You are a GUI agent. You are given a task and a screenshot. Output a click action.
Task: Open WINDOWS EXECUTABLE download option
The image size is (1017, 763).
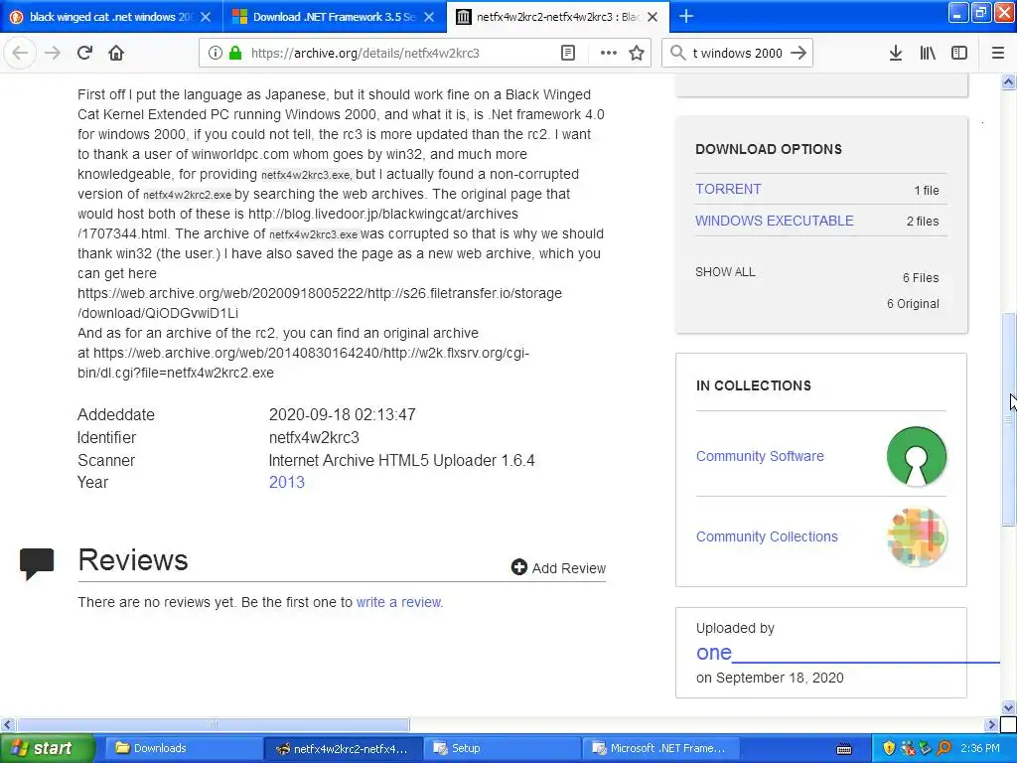775,221
